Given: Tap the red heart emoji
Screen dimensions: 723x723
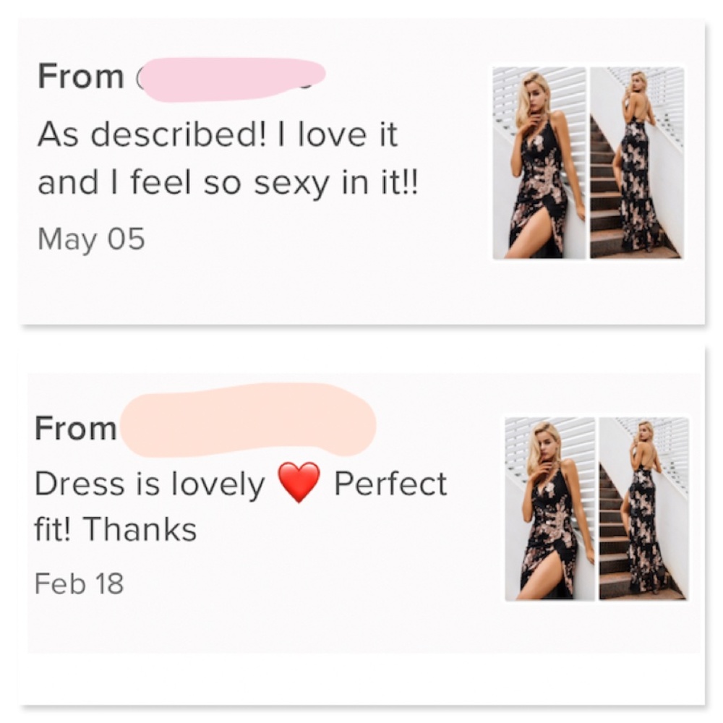Looking at the screenshot, I should point(299,483).
